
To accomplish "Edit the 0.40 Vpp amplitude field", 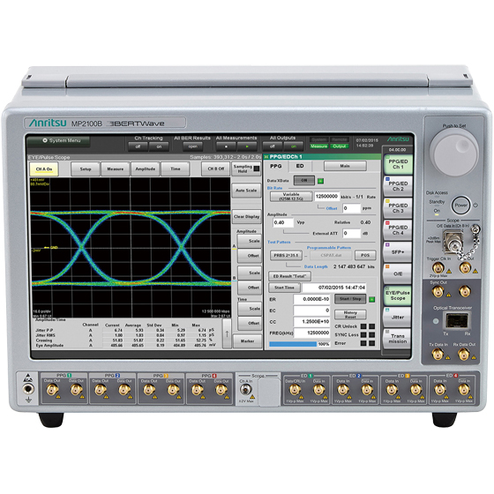I will click(283, 222).
